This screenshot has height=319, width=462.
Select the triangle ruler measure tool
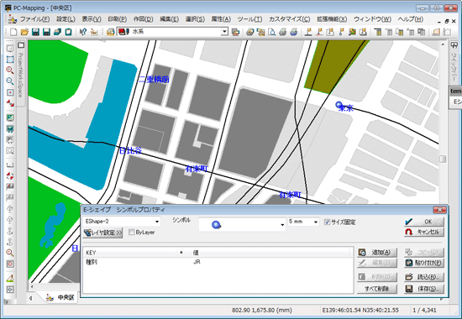pos(10,279)
